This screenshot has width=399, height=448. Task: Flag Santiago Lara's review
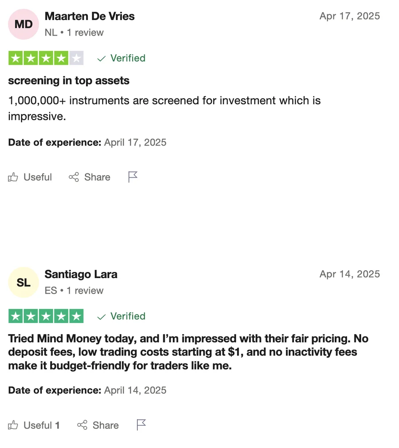click(x=141, y=425)
